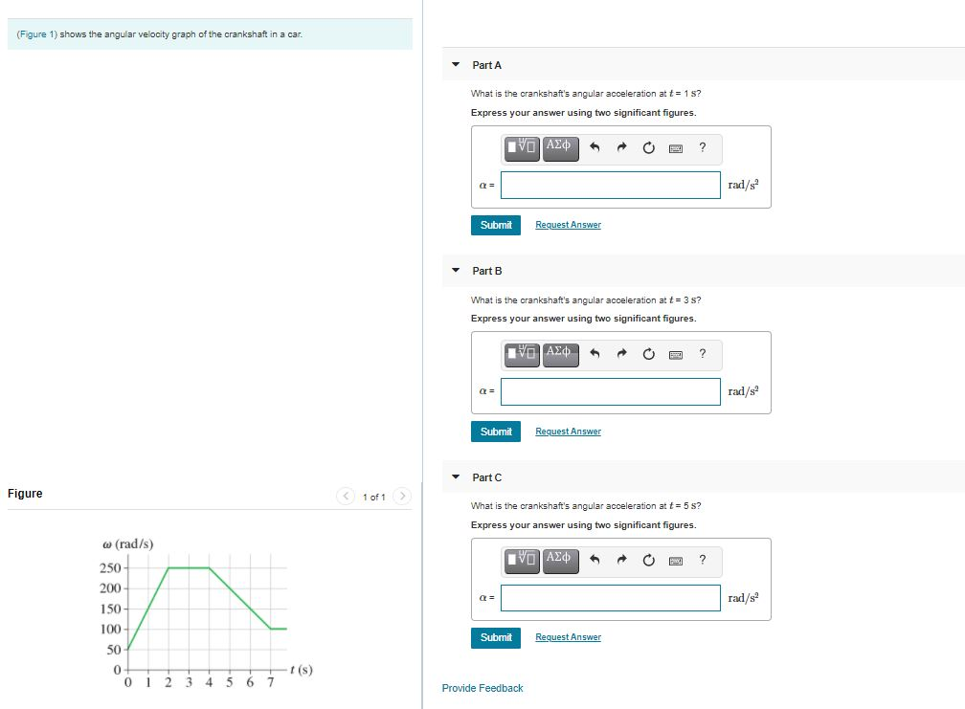Click the alpha input field in Part A
This screenshot has height=709, width=965.
[x=610, y=185]
